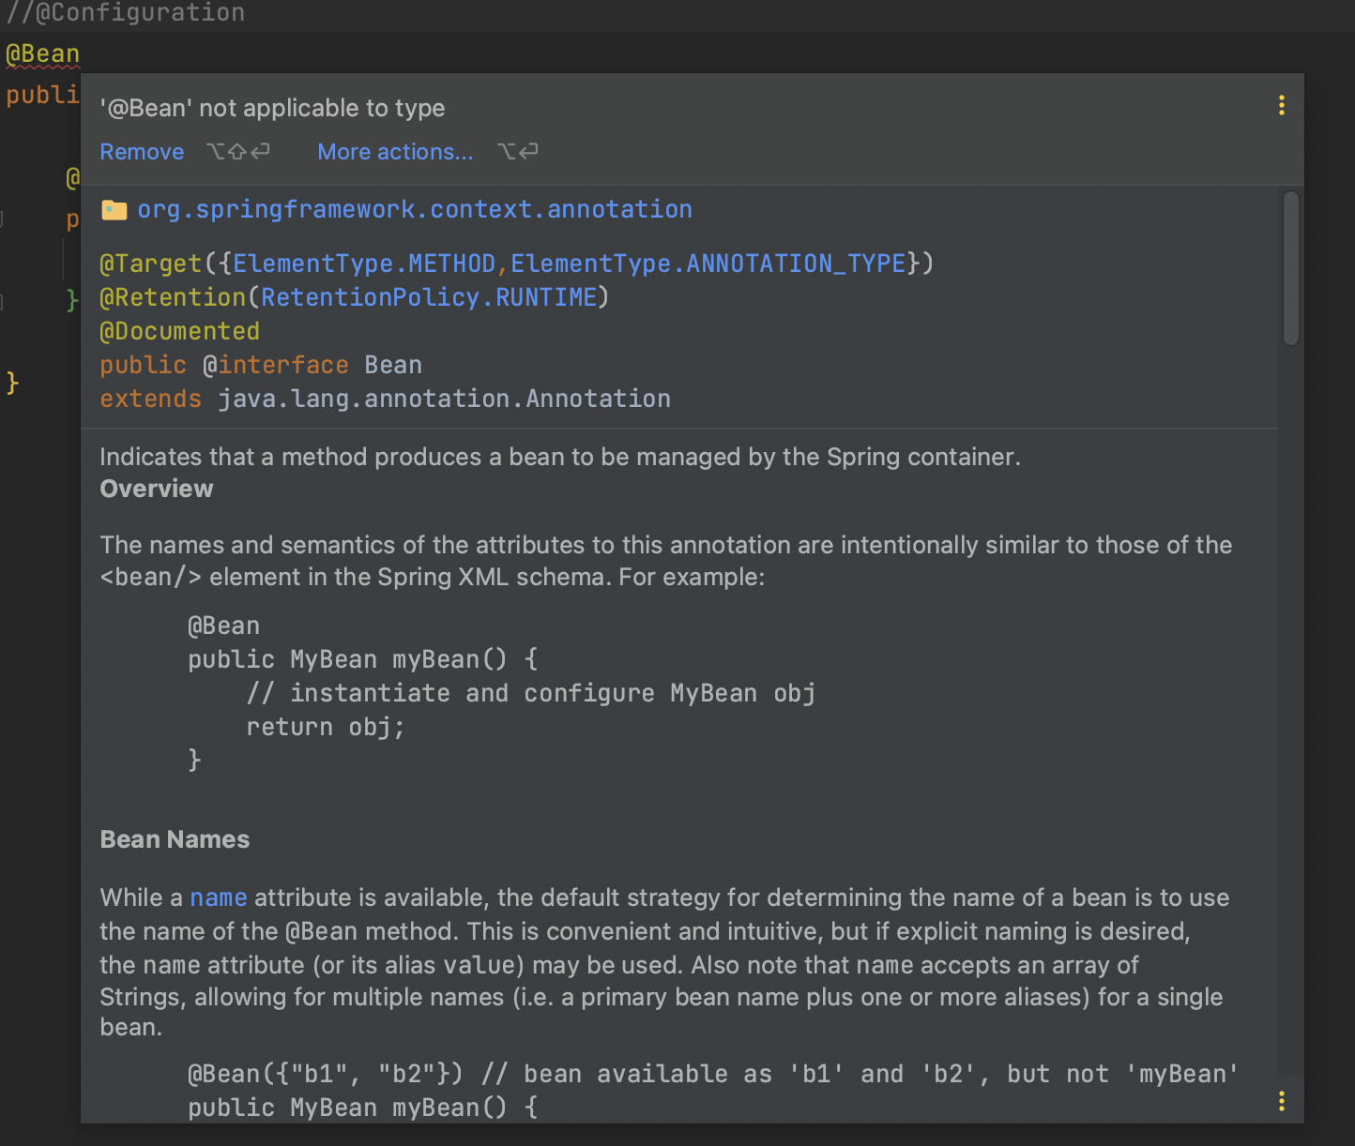Click 'extends java.lang.annotation.Annotation' text
1355x1146 pixels.
[386, 399]
